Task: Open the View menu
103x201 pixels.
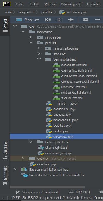Action: 50,4
